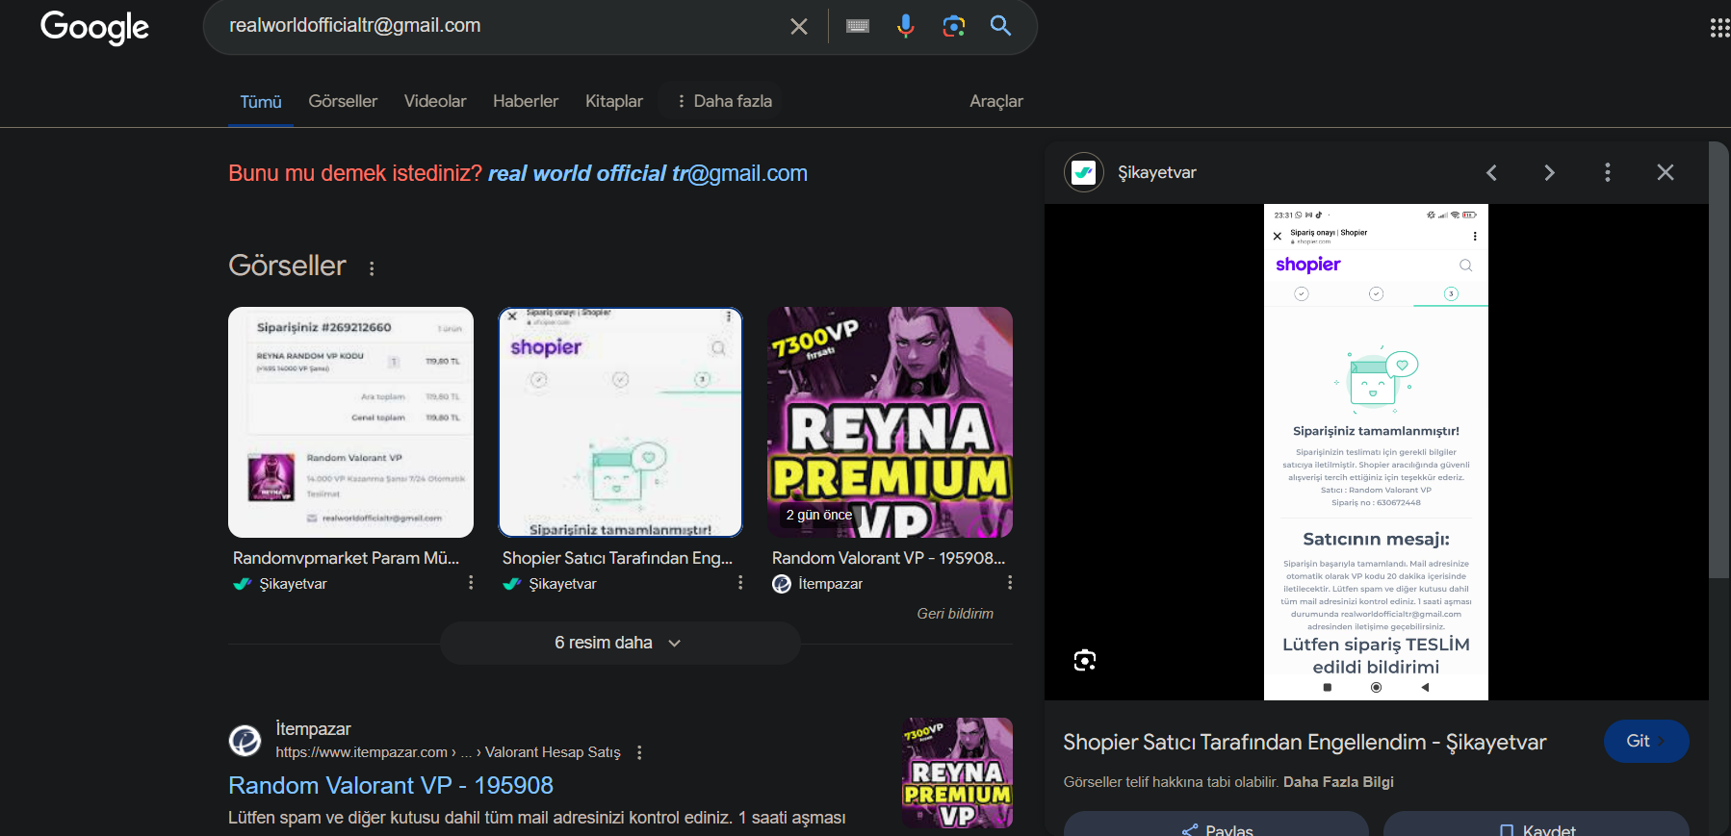
Task: Open the Random Valorant VP - 195908... image title
Action: tap(889, 558)
